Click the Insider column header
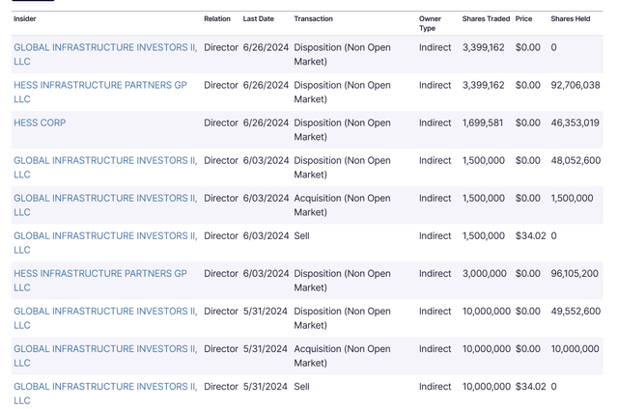The height and width of the screenshot is (409, 618). tap(25, 19)
